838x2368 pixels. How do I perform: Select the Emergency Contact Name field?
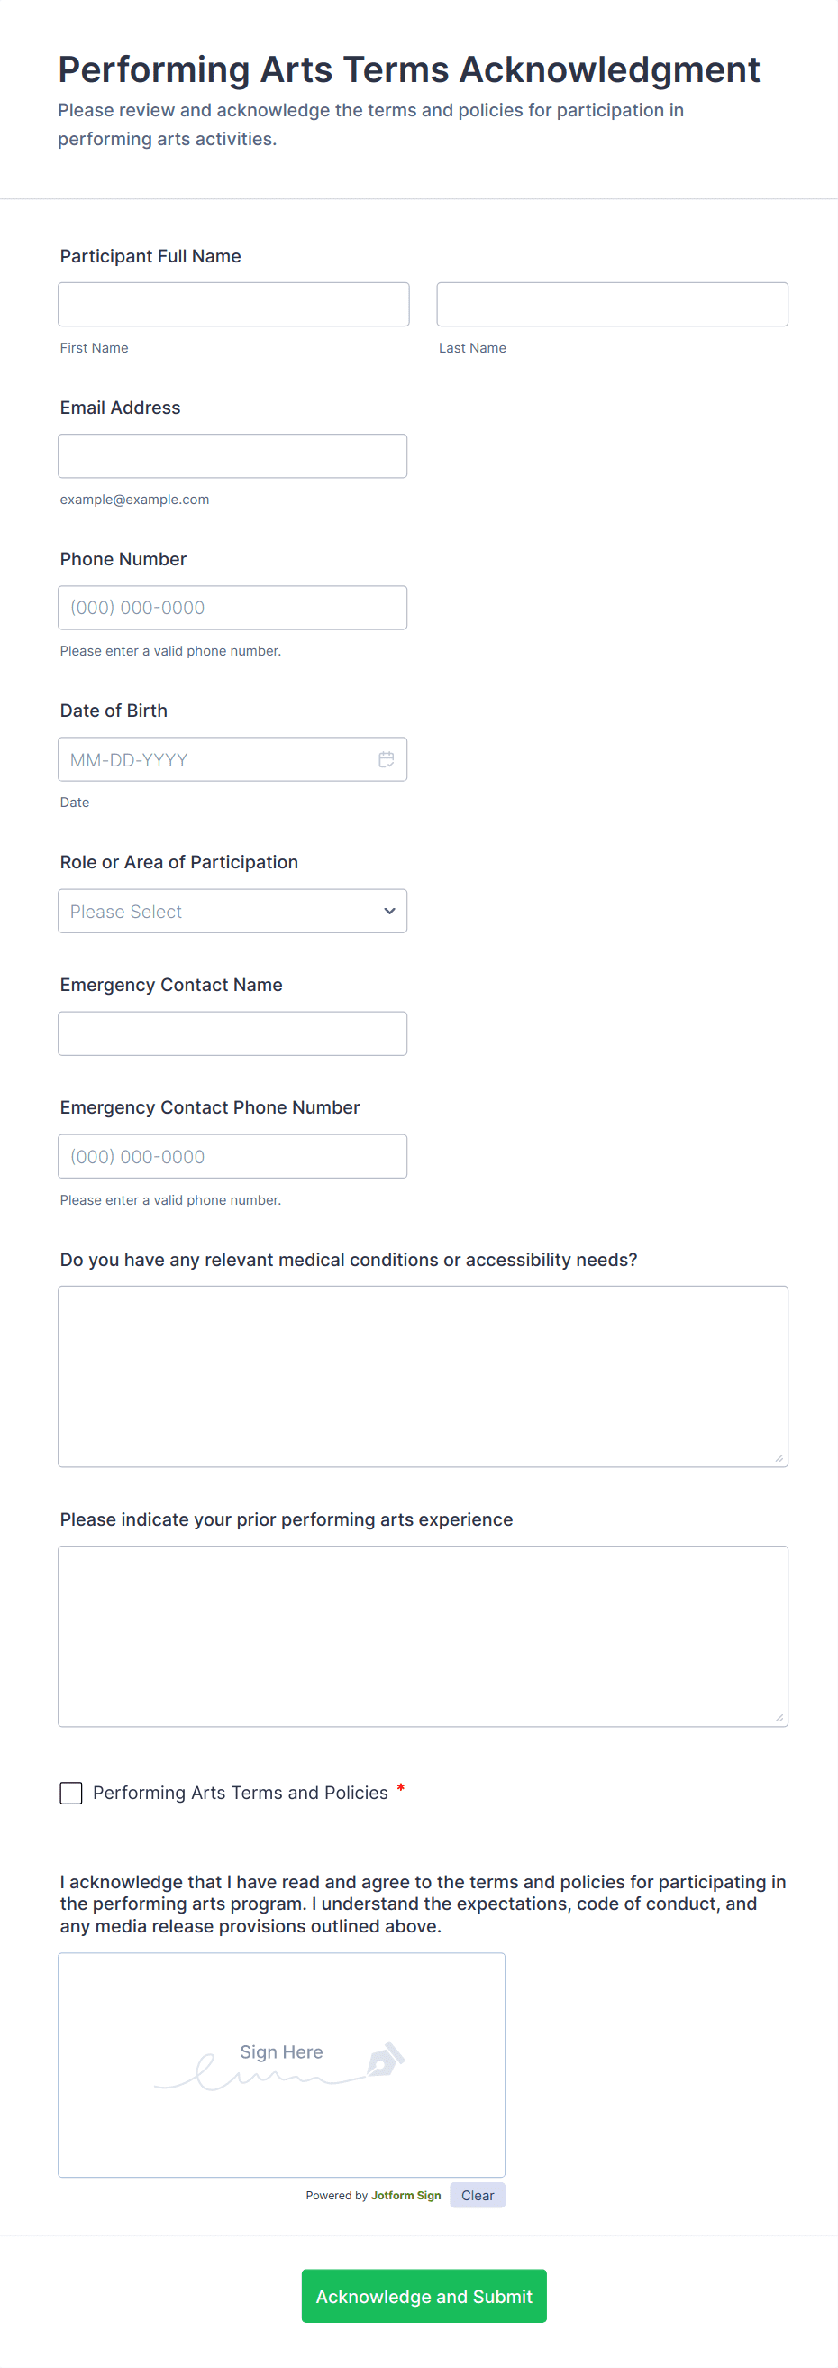pyautogui.click(x=232, y=1033)
